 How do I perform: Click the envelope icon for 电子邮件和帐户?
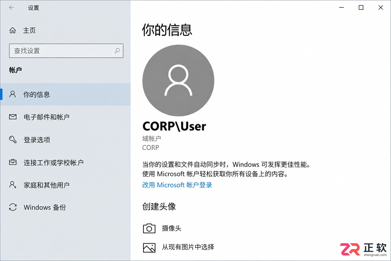(x=13, y=117)
